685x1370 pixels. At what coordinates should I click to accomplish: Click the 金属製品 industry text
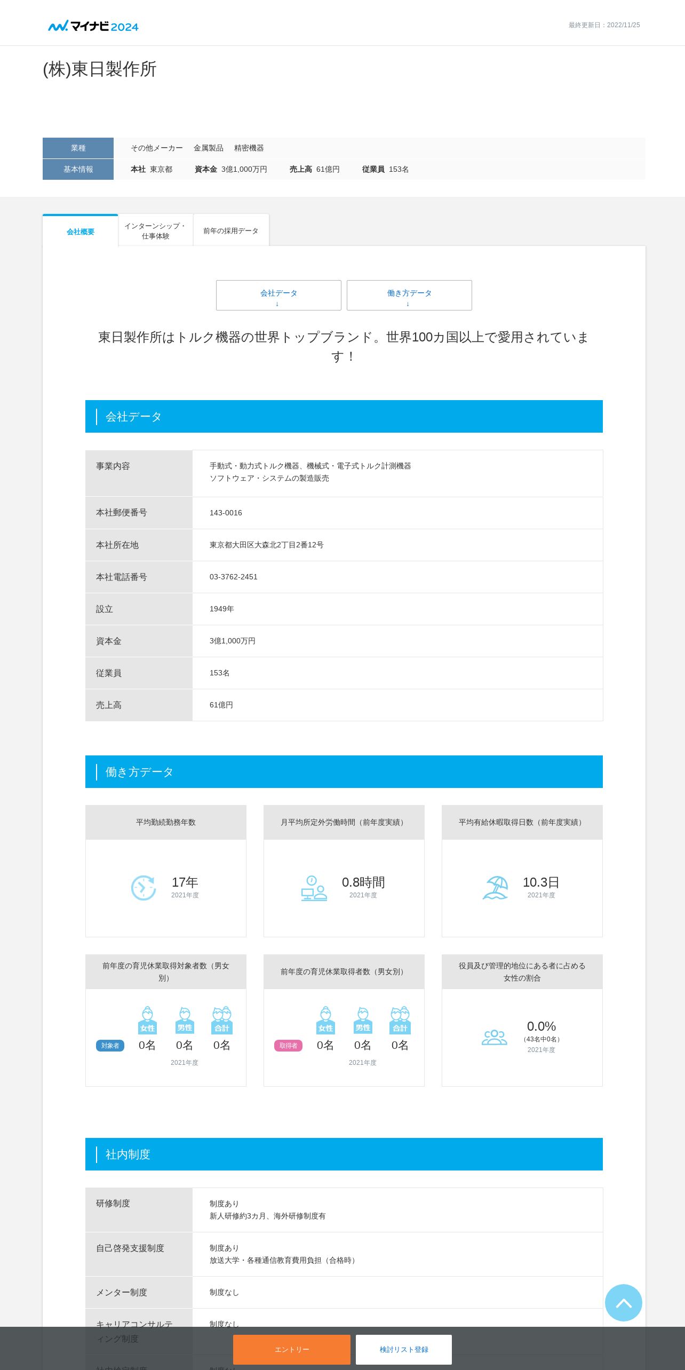[x=209, y=148]
